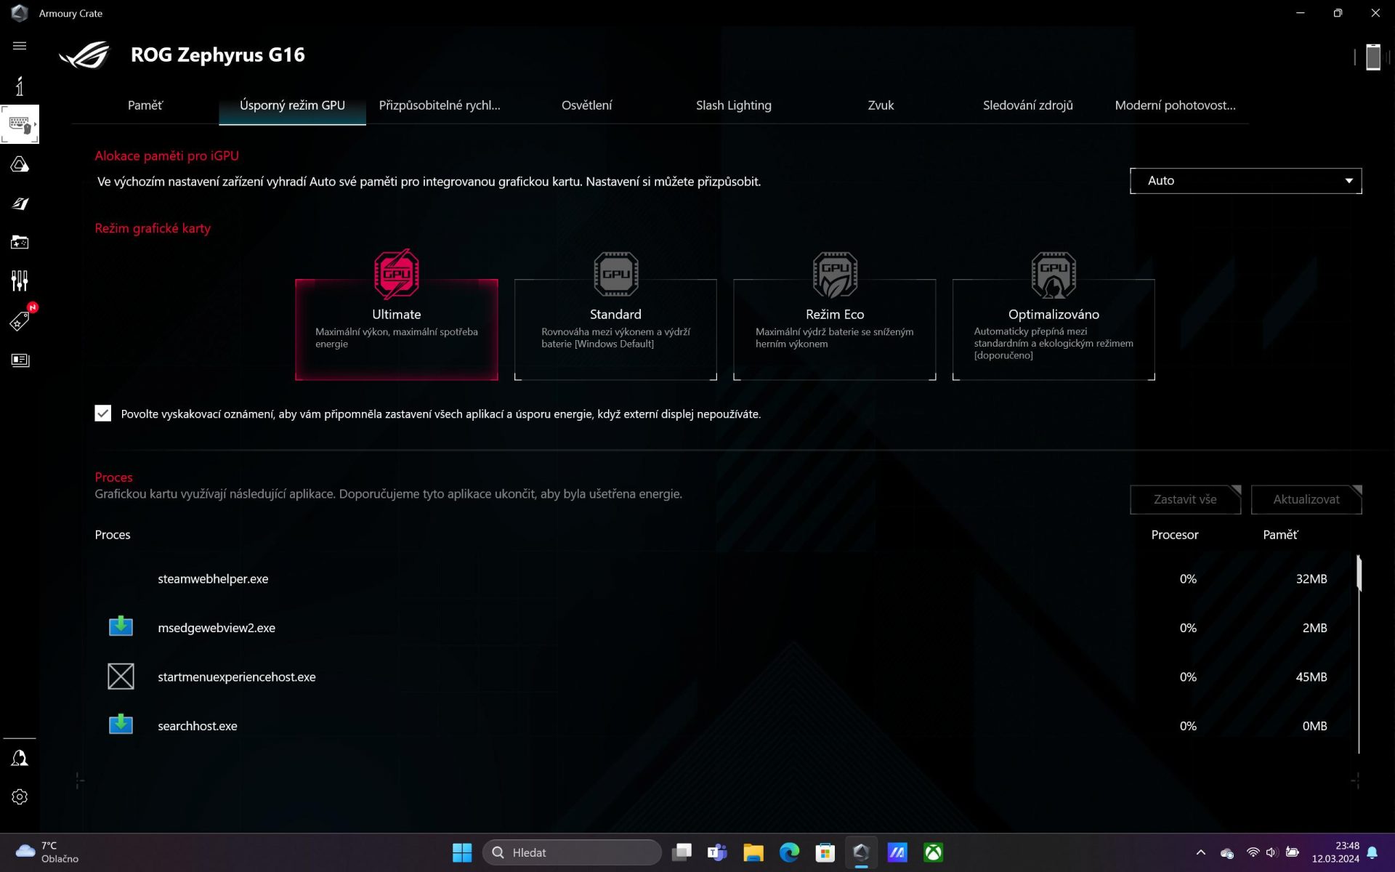Switch to Slash Lighting tab
Viewport: 1395px width, 872px height.
point(734,105)
